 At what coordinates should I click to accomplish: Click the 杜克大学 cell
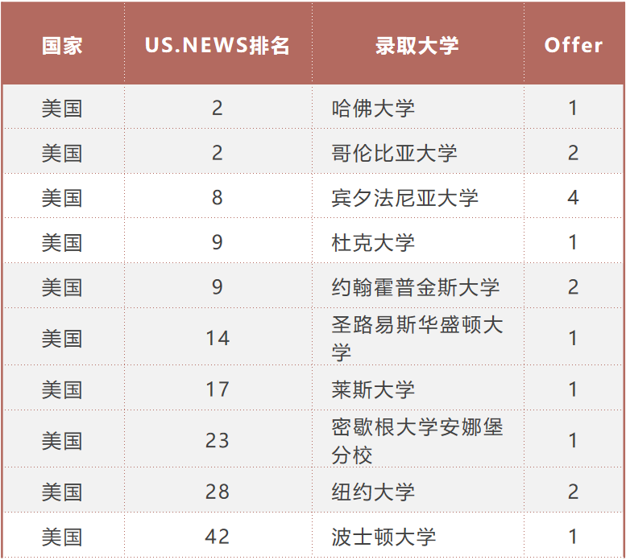click(x=374, y=242)
